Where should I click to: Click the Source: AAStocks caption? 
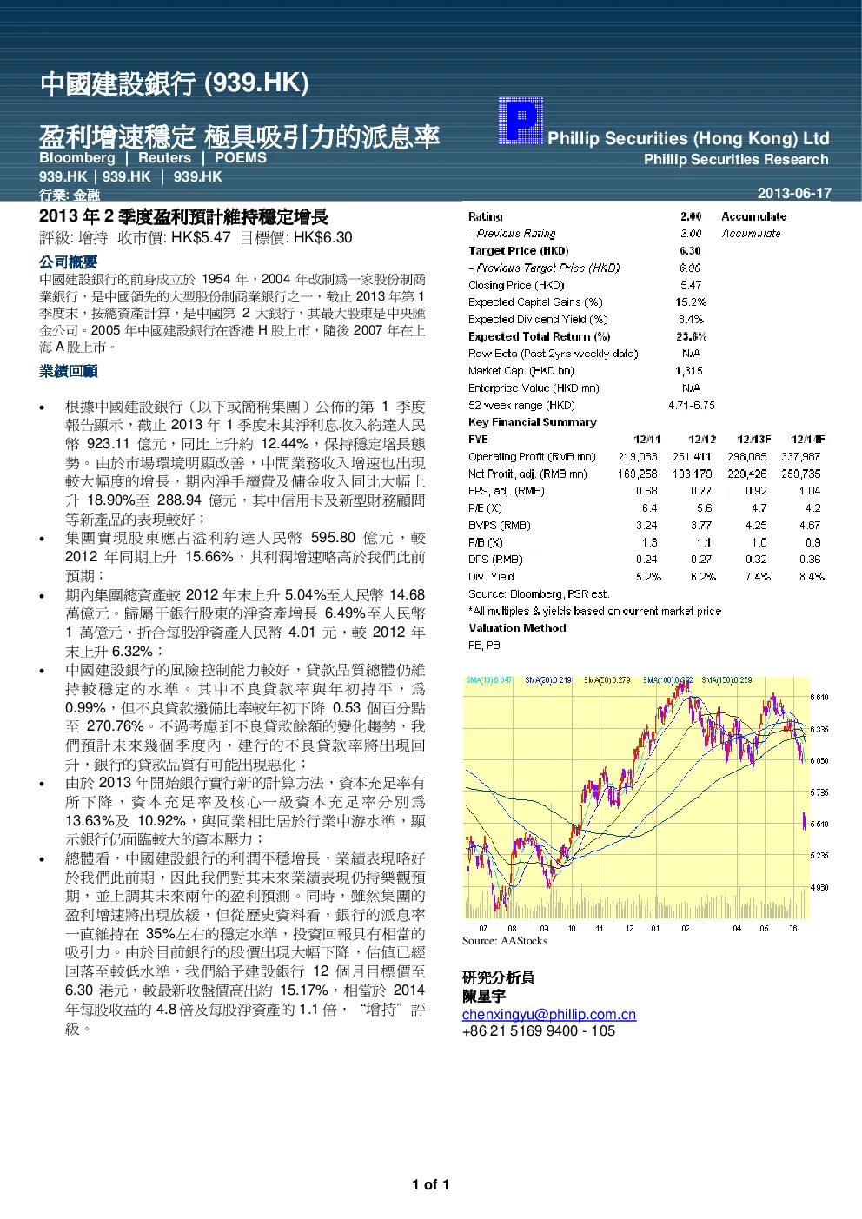(x=505, y=941)
